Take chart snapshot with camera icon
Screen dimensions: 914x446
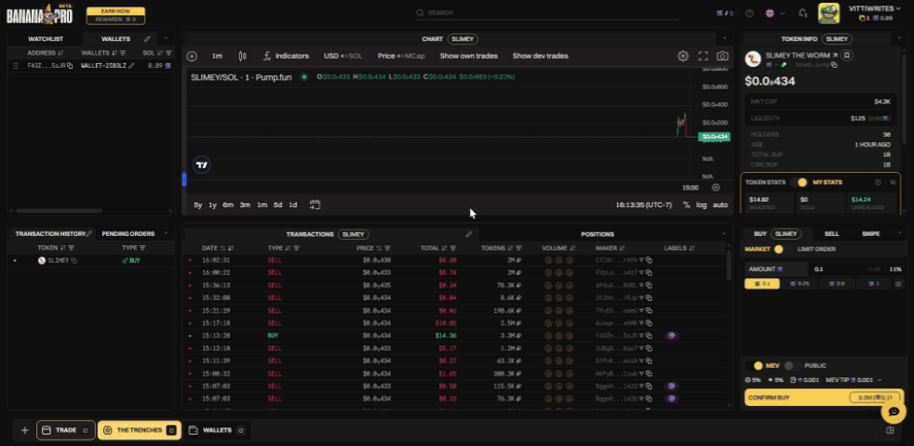click(722, 56)
